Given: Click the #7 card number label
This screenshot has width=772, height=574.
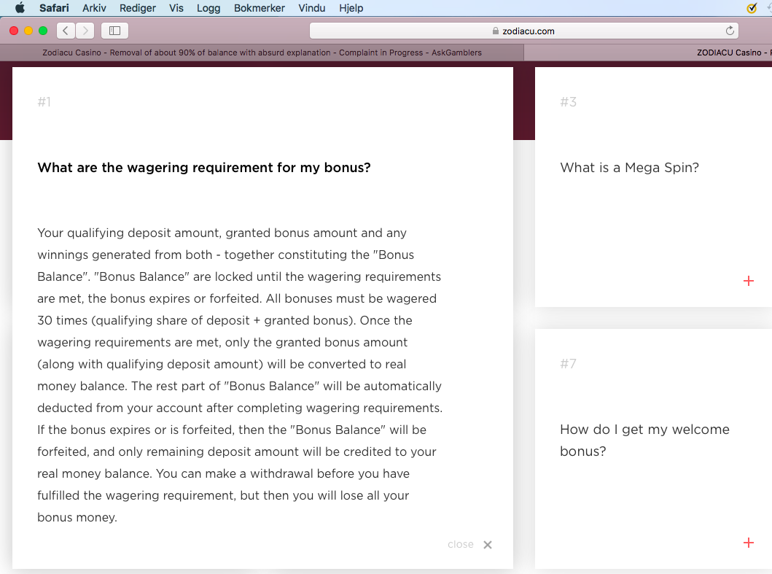Looking at the screenshot, I should [x=568, y=364].
